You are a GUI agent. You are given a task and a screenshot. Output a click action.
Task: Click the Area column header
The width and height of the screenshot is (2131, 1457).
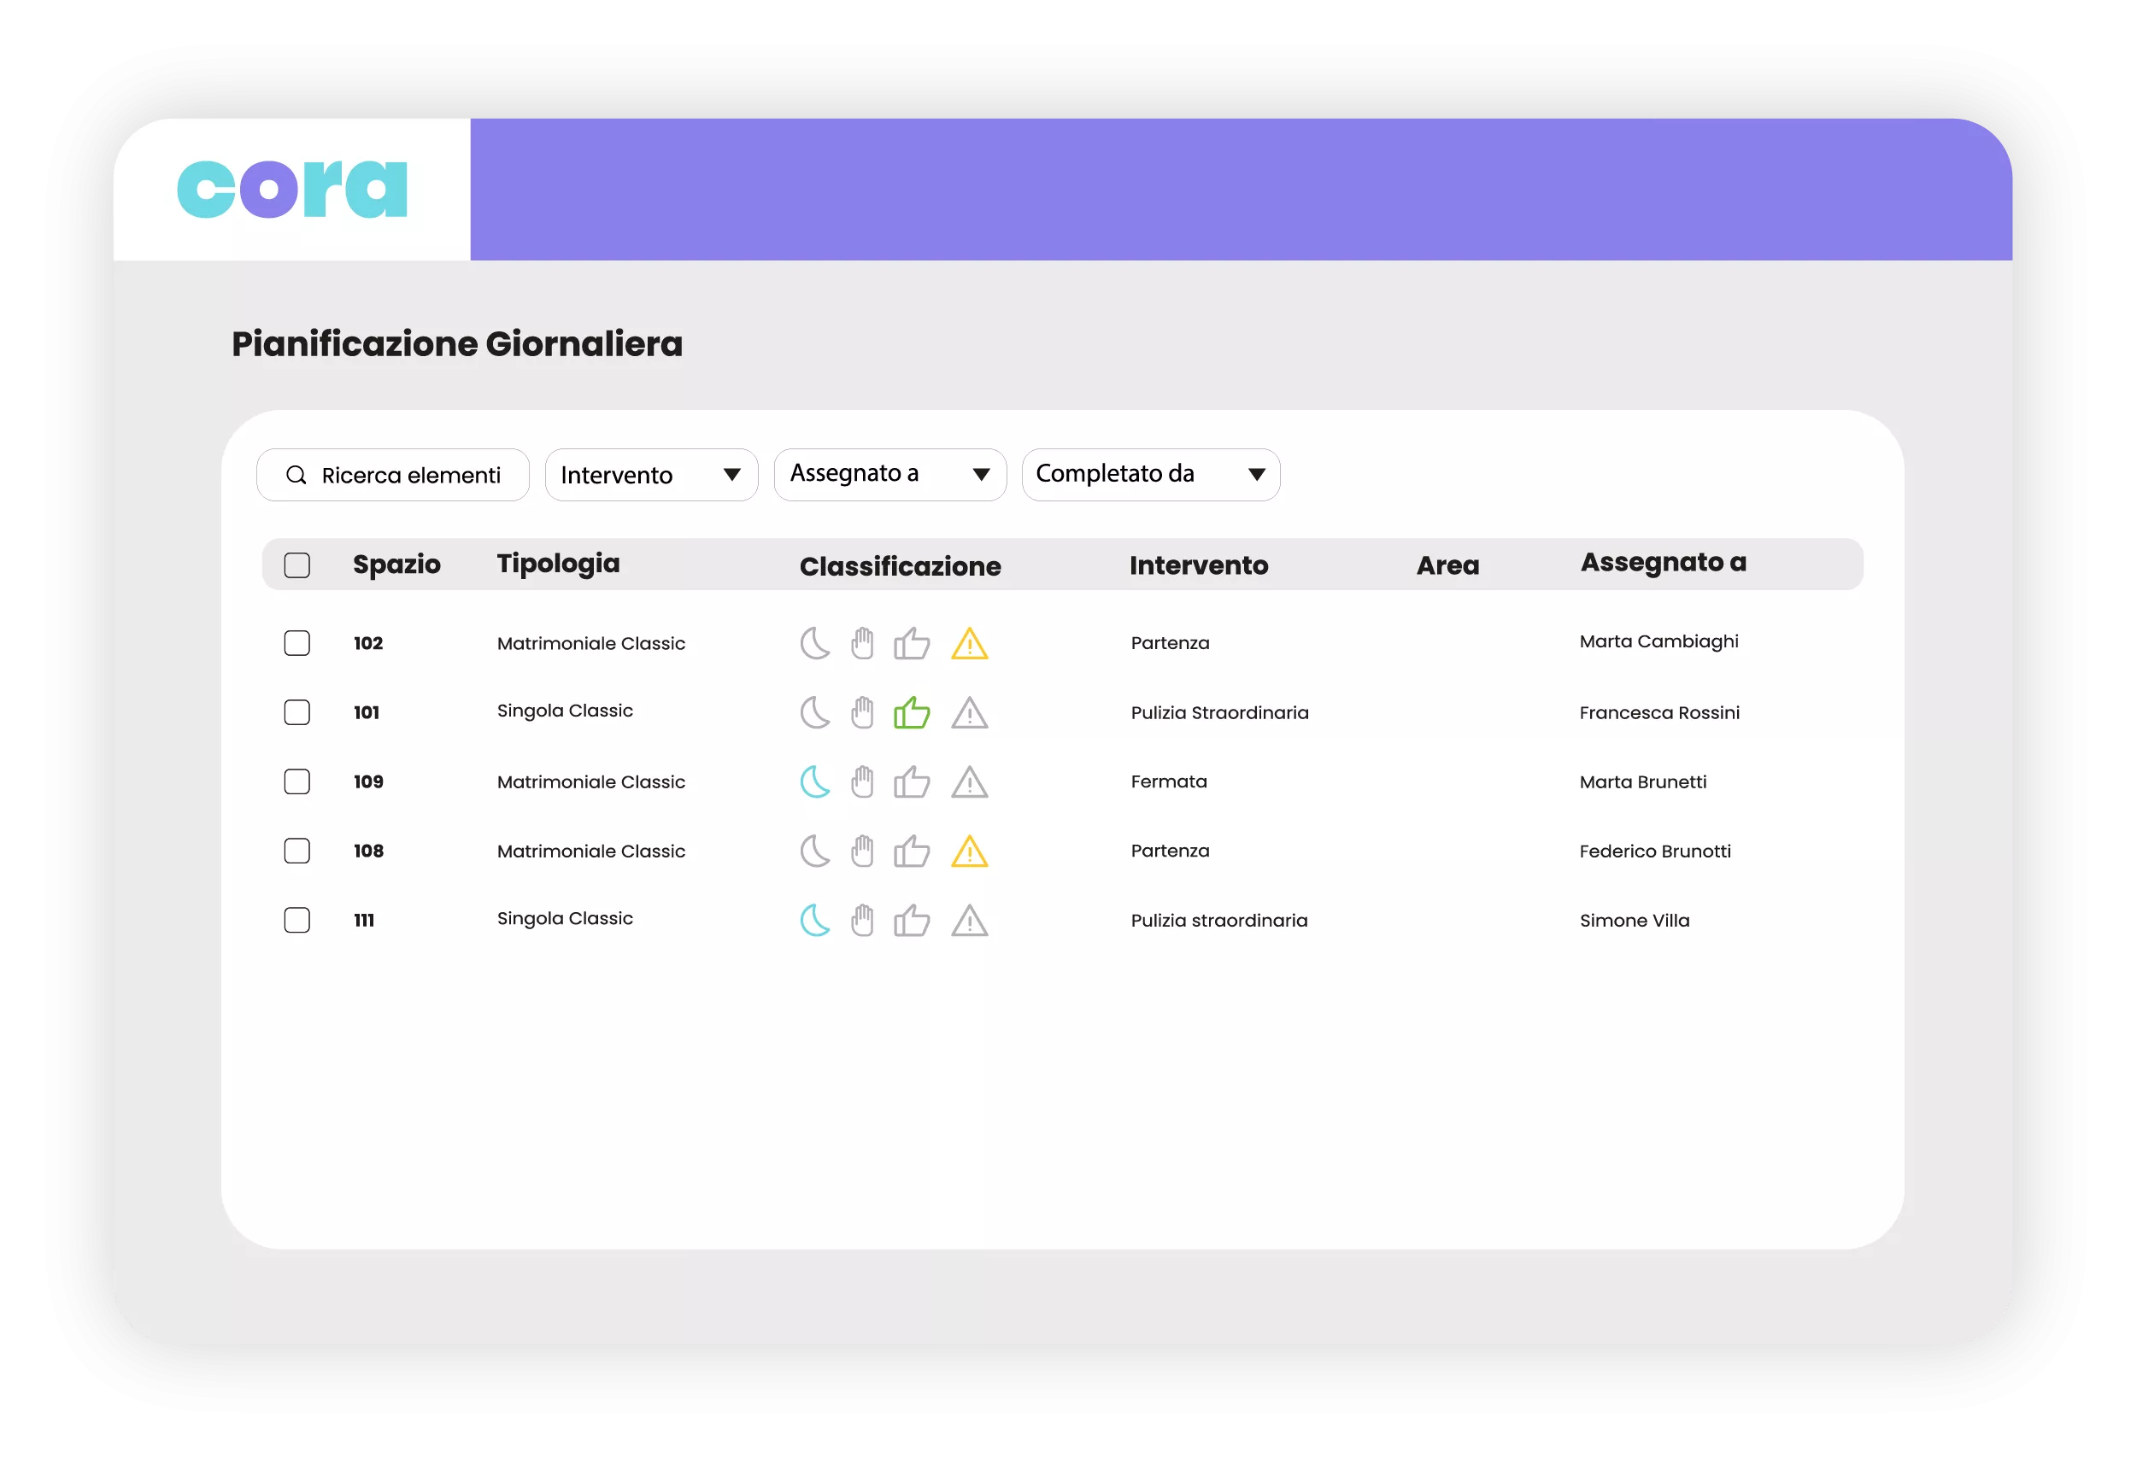click(x=1447, y=565)
